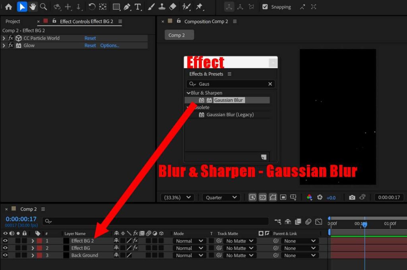Select the Composition Comp 2 tab

(x=206, y=21)
